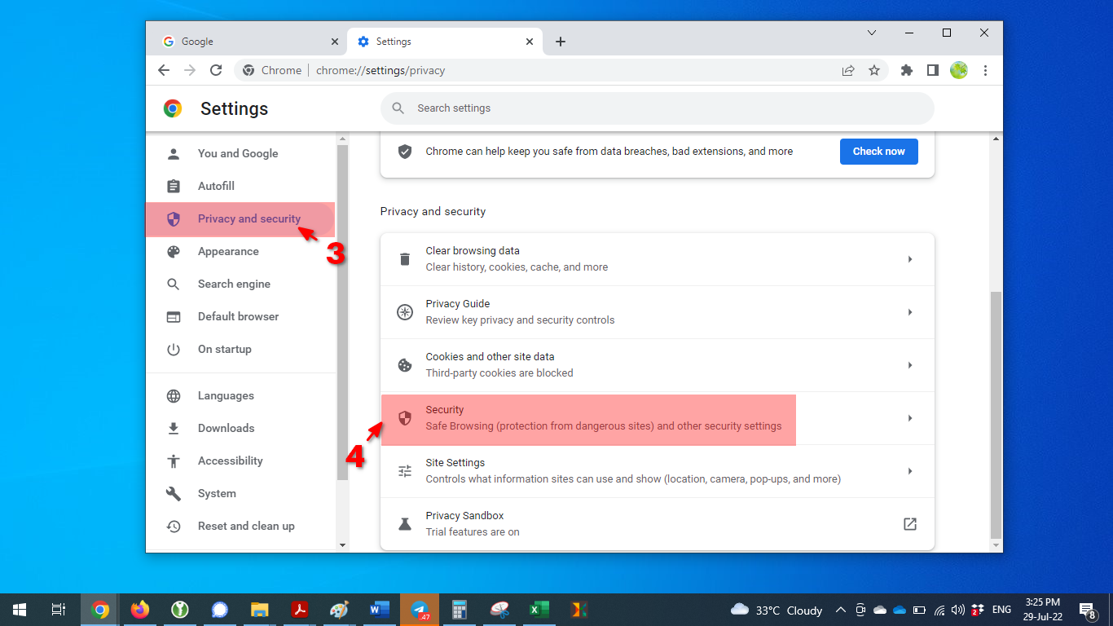Click the Privacy Sandbox flask icon
Image resolution: width=1113 pixels, height=626 pixels.
[x=405, y=524]
